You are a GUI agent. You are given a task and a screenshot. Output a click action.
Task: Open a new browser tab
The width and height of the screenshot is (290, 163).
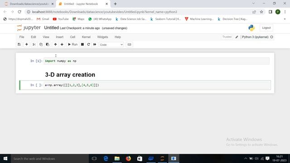coord(115,4)
